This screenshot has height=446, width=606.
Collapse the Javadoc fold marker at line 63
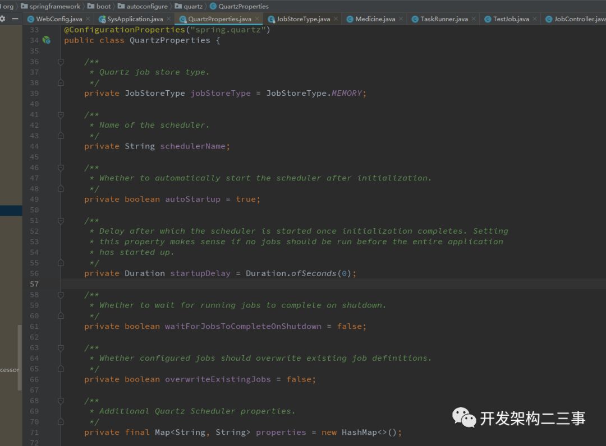(61, 347)
